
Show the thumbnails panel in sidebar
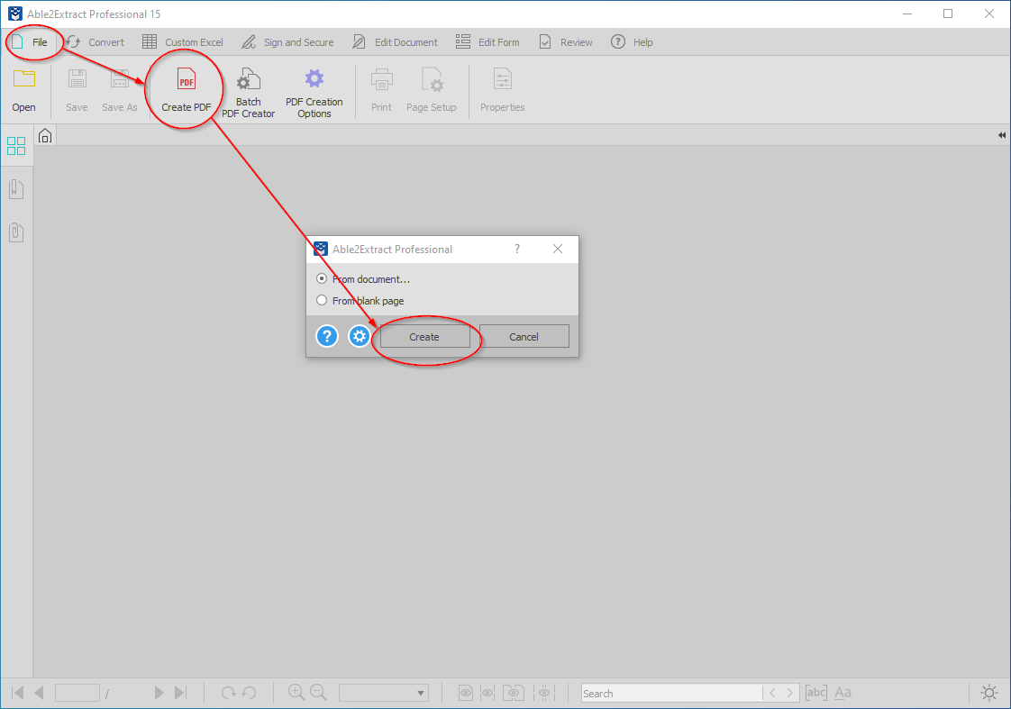tap(16, 146)
